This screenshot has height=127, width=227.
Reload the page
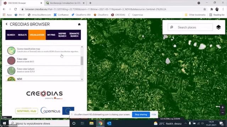pyautogui.click(x=16, y=9)
